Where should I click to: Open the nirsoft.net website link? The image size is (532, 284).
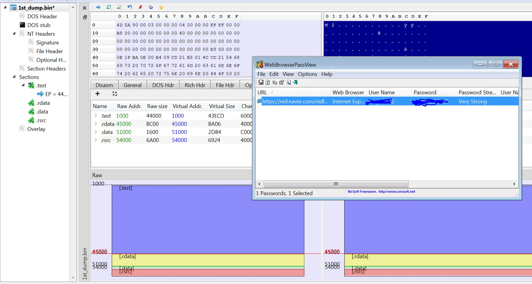397,192
